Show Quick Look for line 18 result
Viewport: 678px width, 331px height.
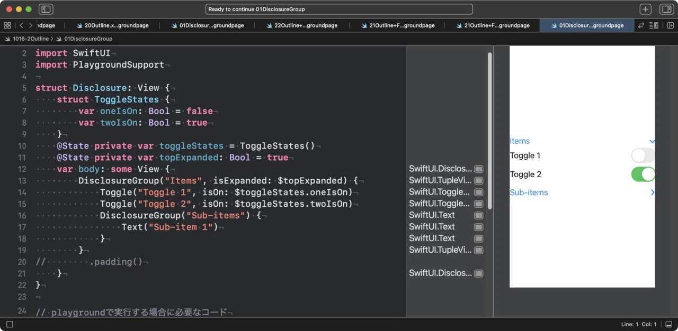point(478,238)
